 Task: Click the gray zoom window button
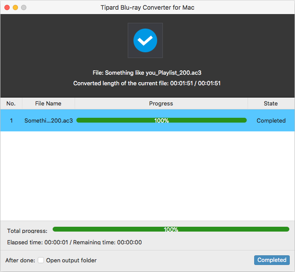[x=24, y=7]
